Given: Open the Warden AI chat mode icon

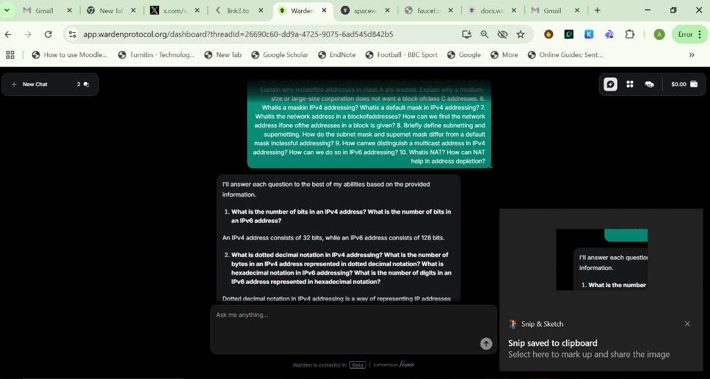Looking at the screenshot, I should point(610,84).
